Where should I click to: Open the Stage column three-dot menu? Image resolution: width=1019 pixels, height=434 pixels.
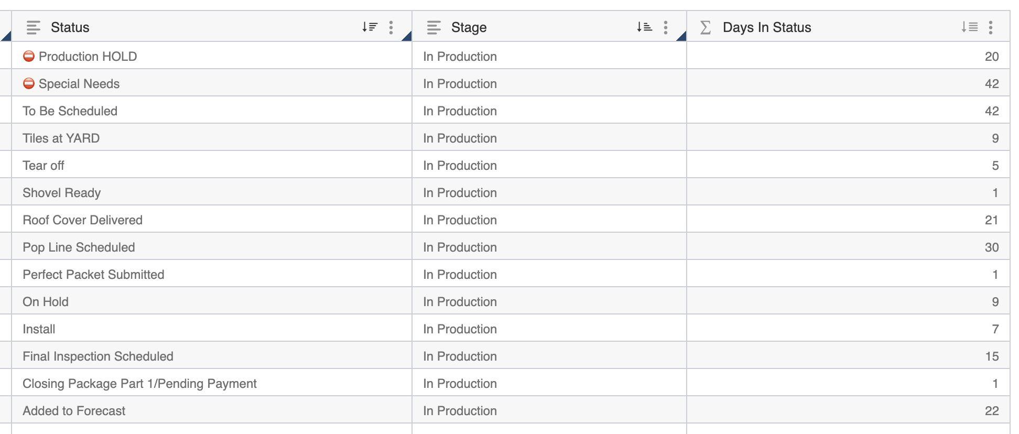[x=666, y=27]
